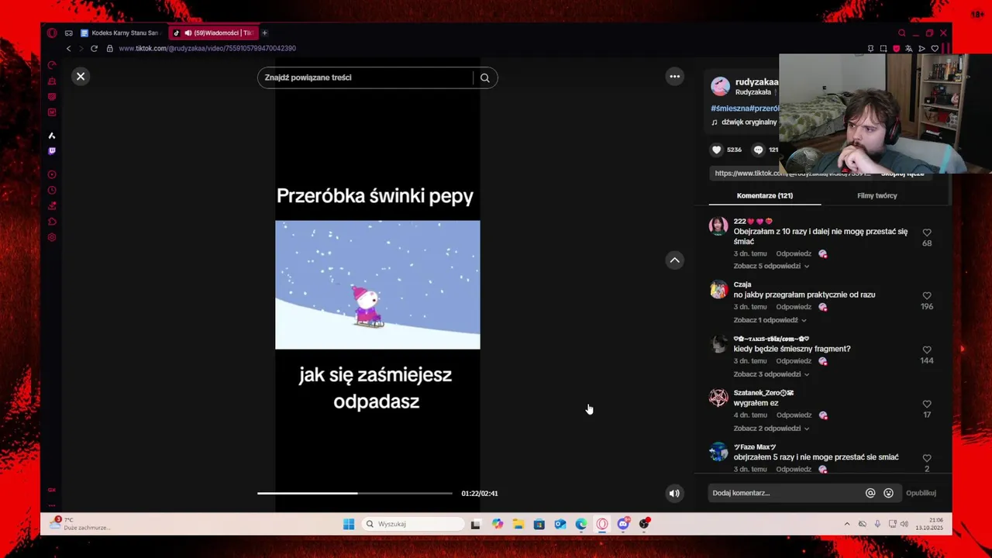The height and width of the screenshot is (558, 992).
Task: Open Opera sidebar settings gear
Action: click(52, 238)
